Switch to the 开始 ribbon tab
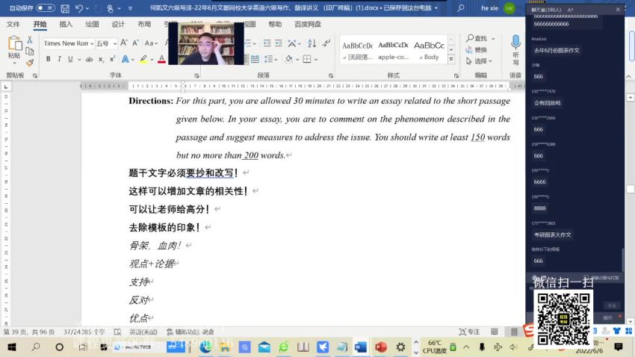The image size is (635, 357). [x=40, y=25]
